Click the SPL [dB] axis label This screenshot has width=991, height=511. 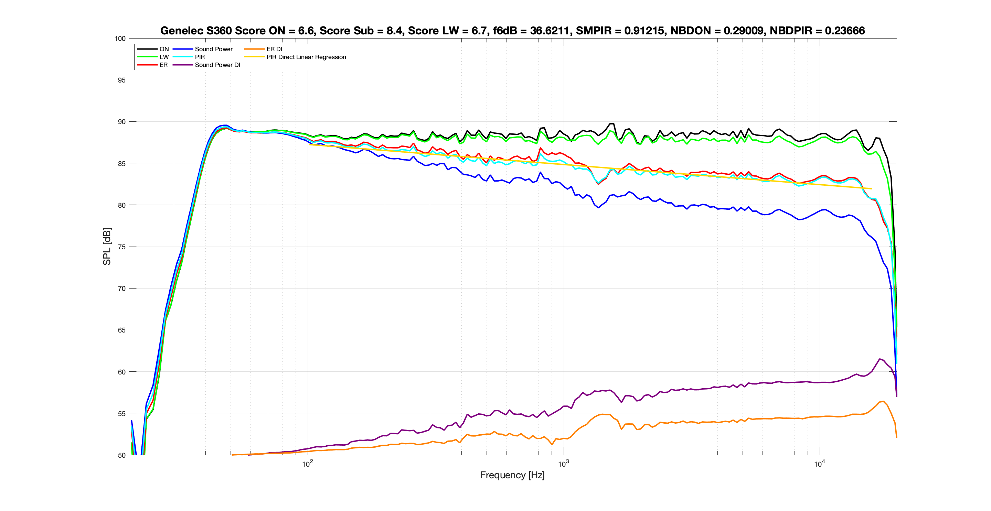107,247
